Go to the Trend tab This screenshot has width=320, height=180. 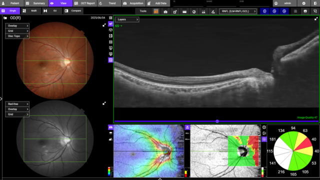109,3
